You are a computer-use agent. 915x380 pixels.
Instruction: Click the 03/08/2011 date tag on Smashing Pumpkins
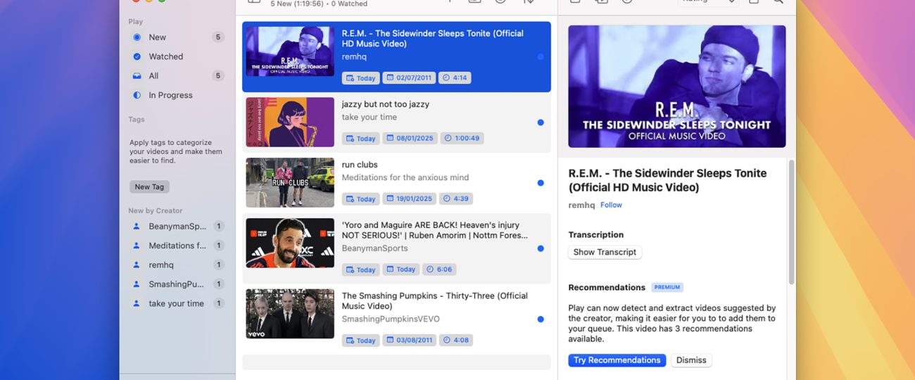click(410, 341)
